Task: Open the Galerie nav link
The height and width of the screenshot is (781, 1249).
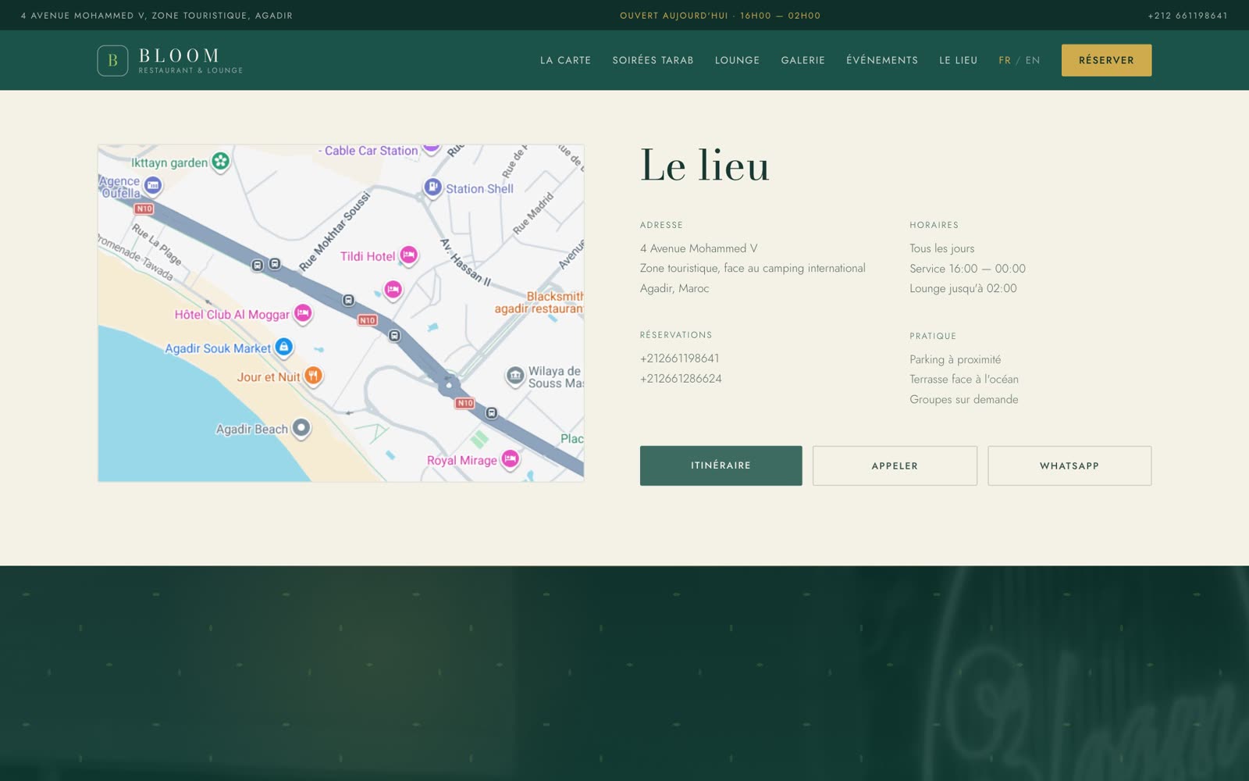Action: click(802, 60)
